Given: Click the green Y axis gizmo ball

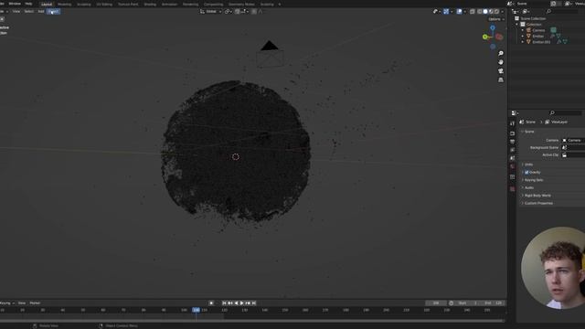Looking at the screenshot, I should click(485, 37).
